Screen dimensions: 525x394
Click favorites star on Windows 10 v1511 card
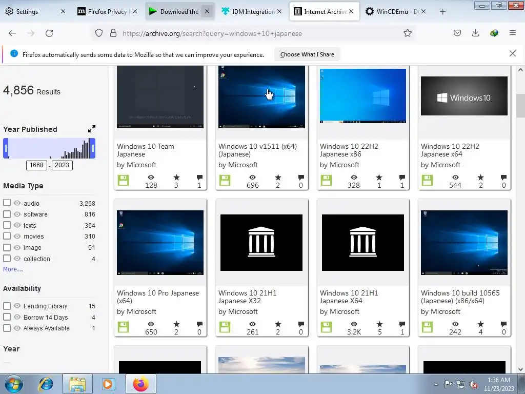(x=278, y=177)
